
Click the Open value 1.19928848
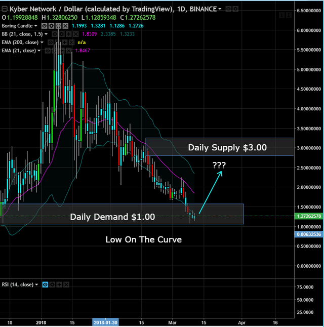pos(22,18)
